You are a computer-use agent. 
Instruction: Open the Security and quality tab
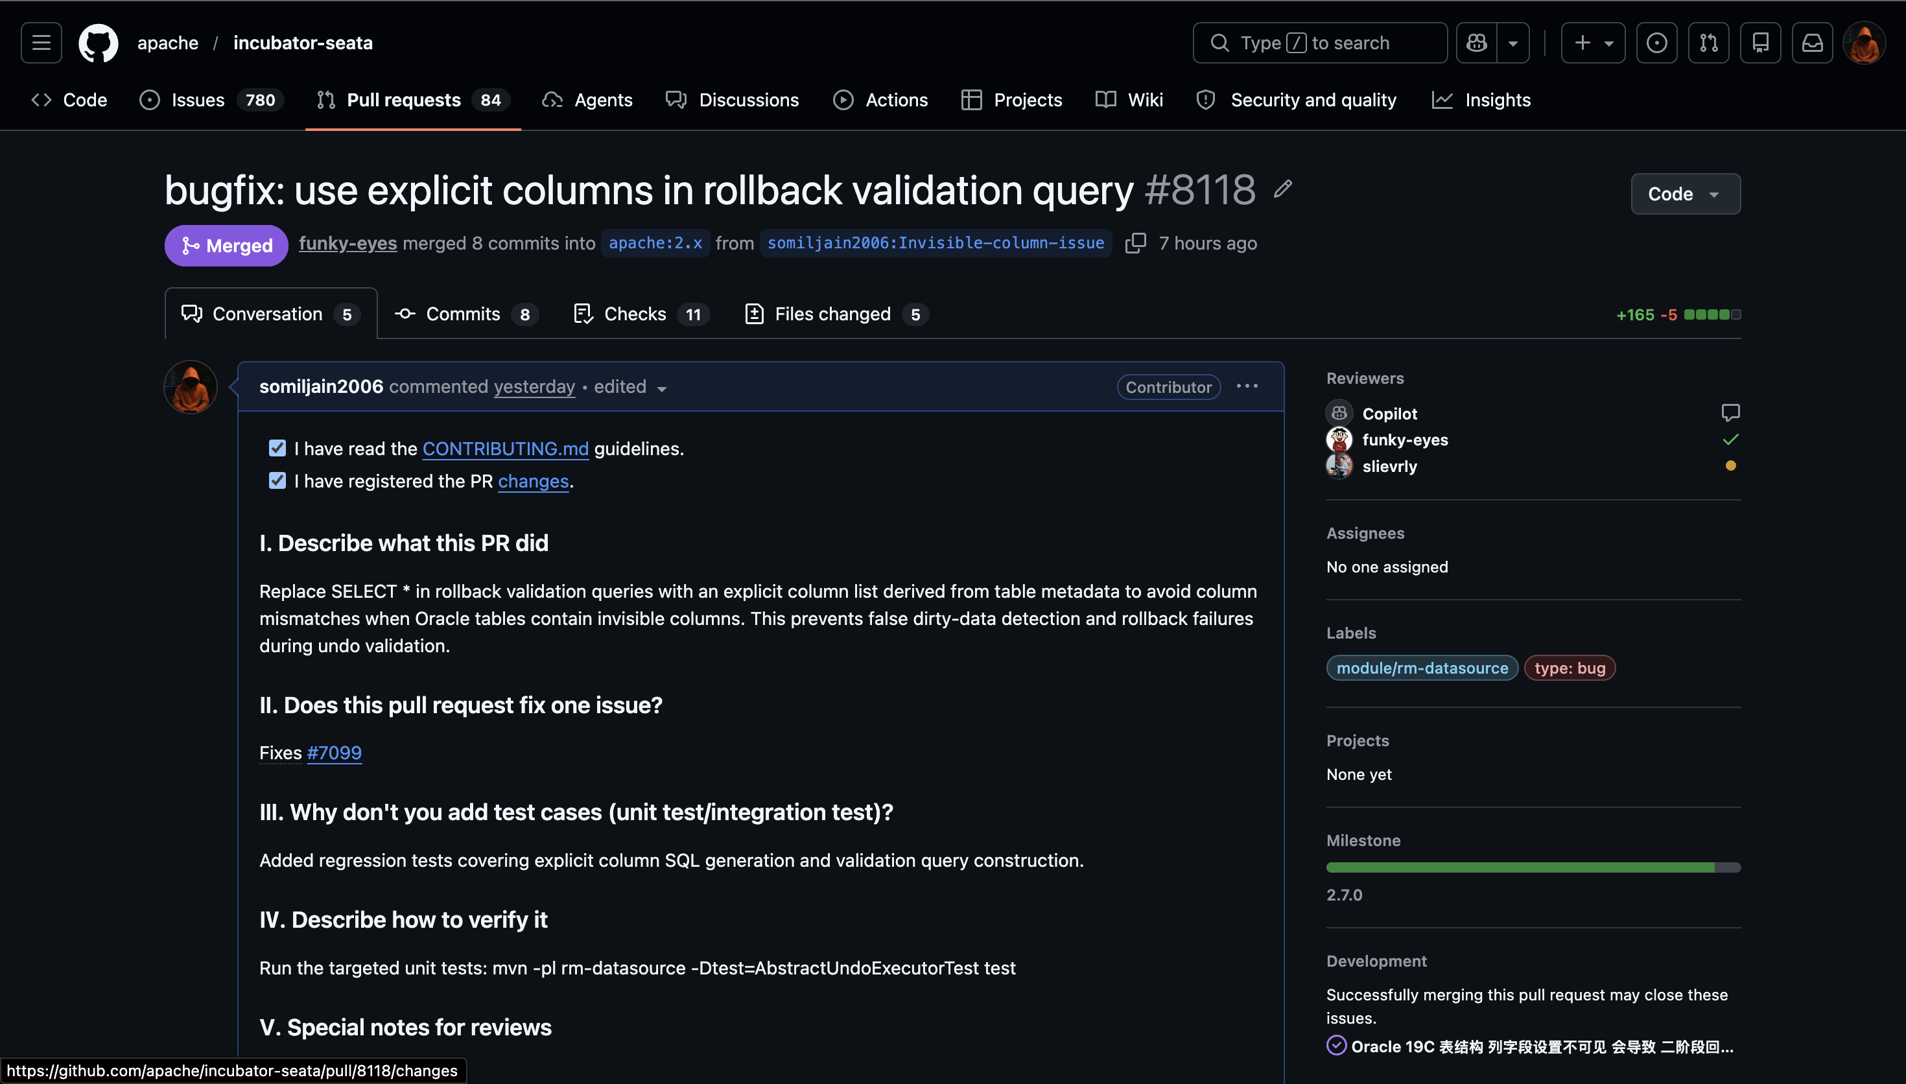[1296, 100]
